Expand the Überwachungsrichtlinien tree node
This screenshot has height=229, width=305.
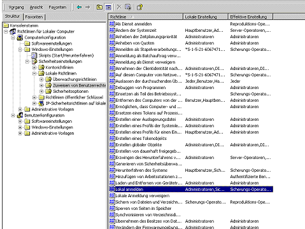tap(41, 80)
